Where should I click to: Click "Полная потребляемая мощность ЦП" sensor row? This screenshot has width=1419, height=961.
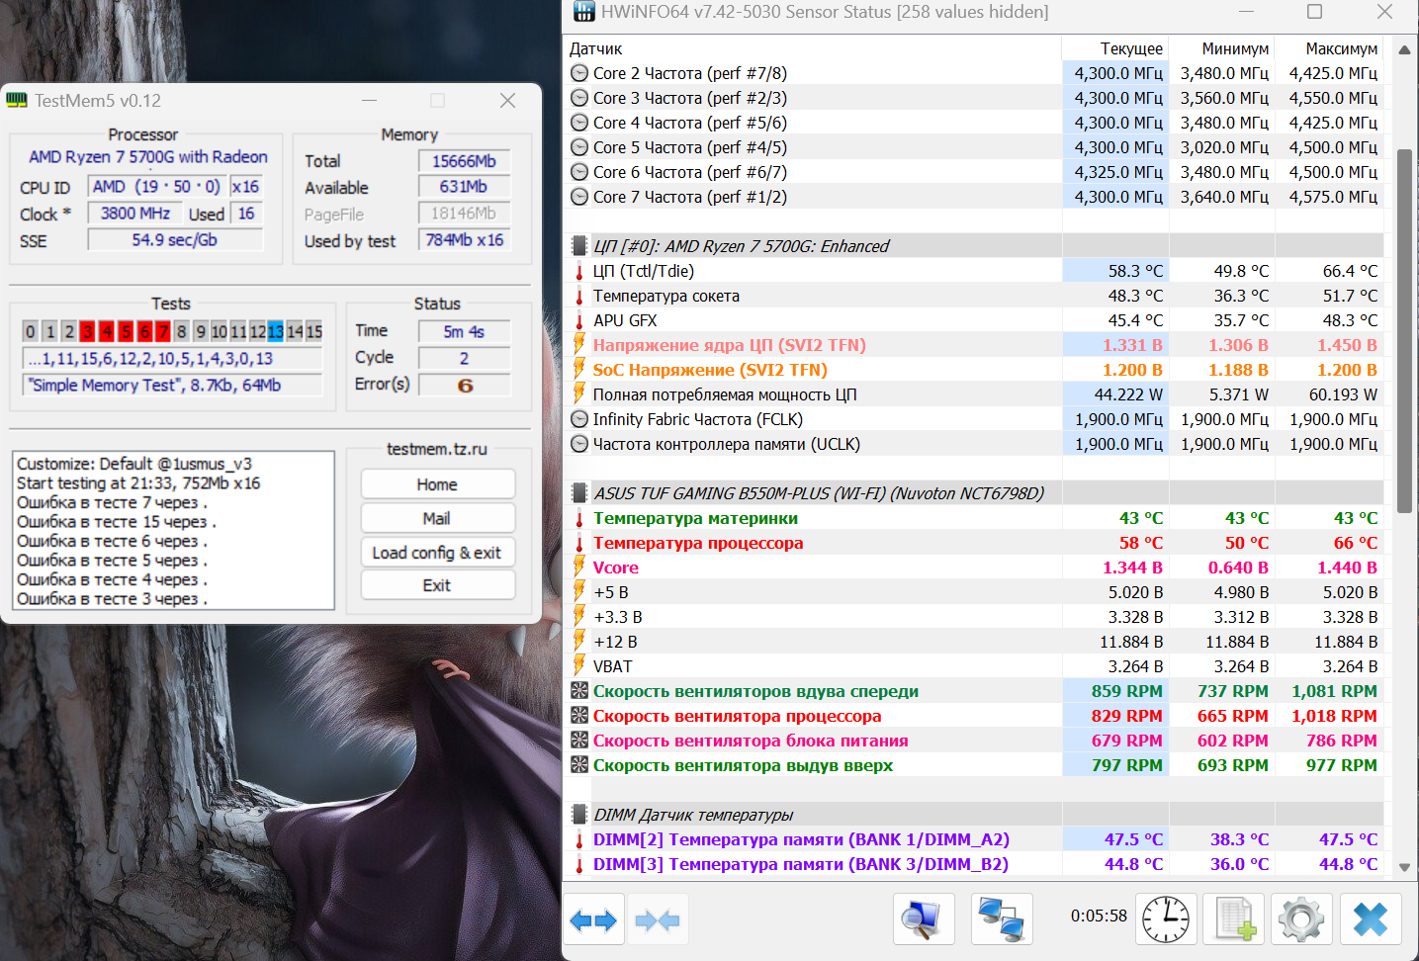[974, 394]
